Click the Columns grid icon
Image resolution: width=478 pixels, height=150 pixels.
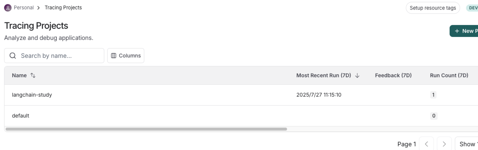pyautogui.click(x=114, y=56)
